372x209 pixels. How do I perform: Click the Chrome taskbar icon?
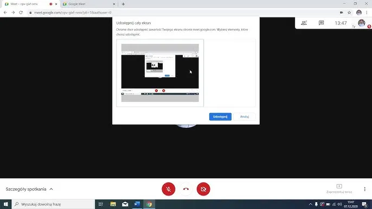coord(149,204)
